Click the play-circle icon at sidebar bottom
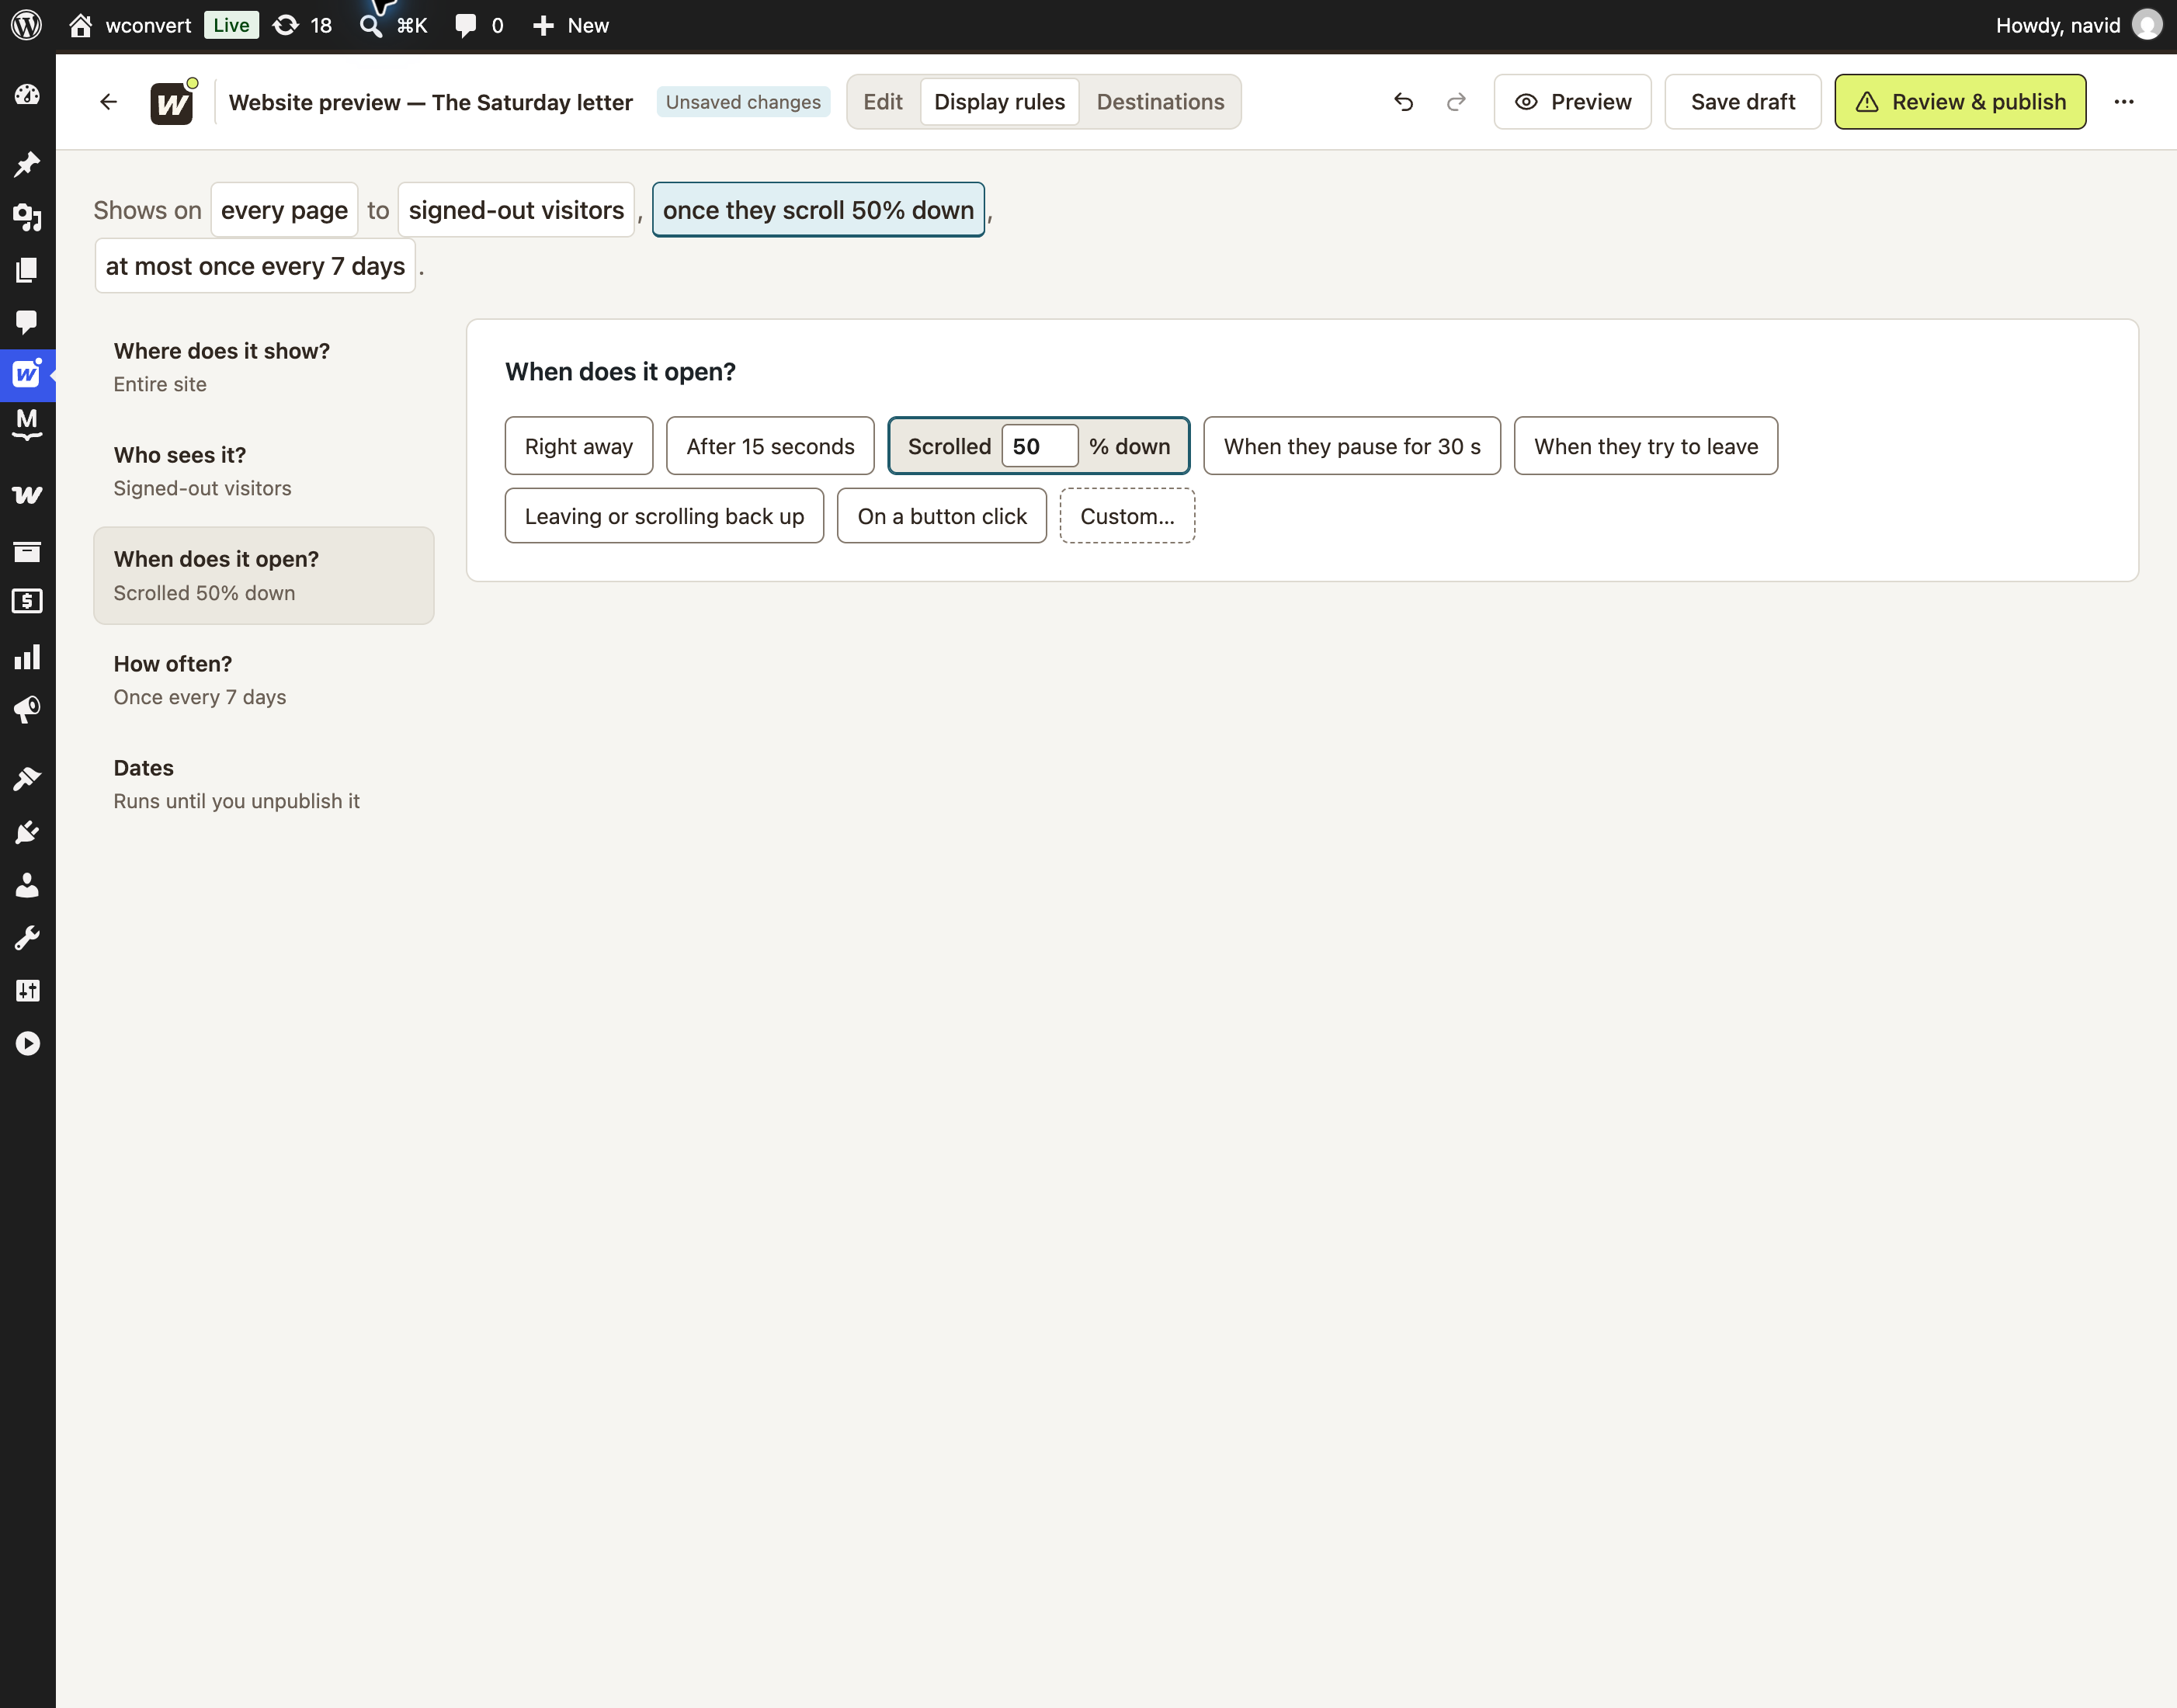 click(27, 1044)
